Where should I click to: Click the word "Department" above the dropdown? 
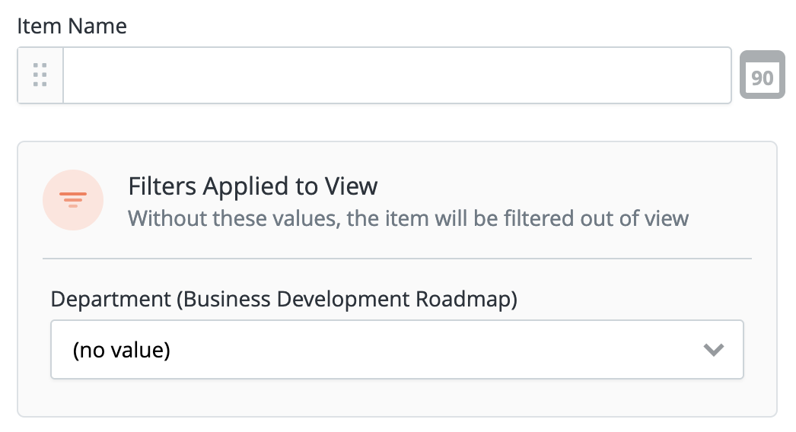(x=111, y=299)
